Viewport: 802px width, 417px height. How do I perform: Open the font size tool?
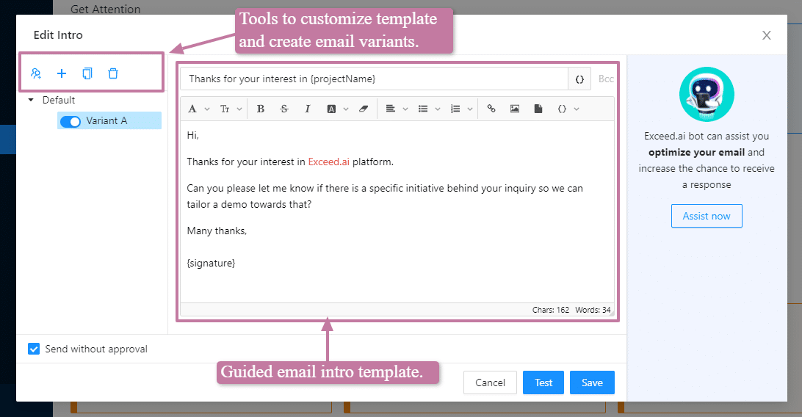pyautogui.click(x=225, y=109)
